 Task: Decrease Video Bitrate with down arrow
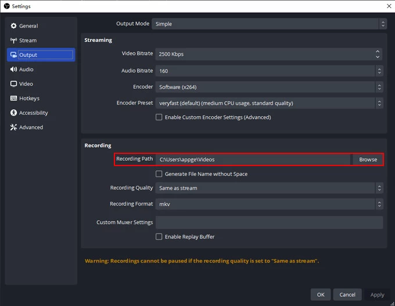coord(378,57)
